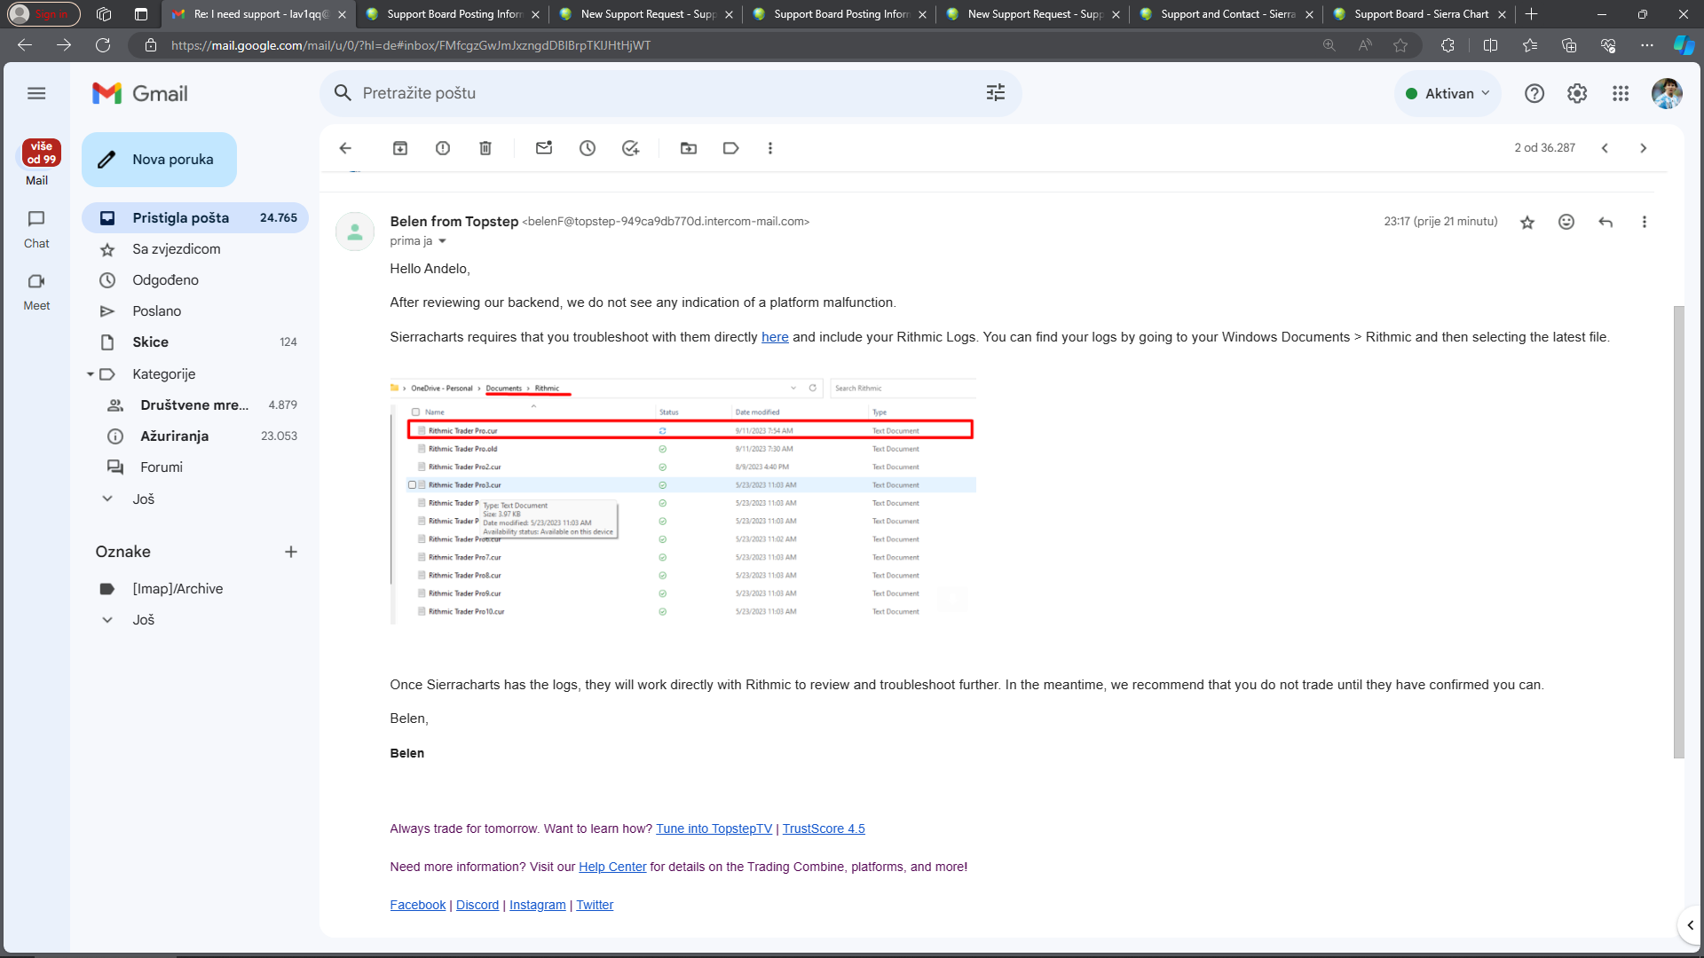Add emoji reaction to message
Screen dimensions: 1704x958
point(1566,222)
